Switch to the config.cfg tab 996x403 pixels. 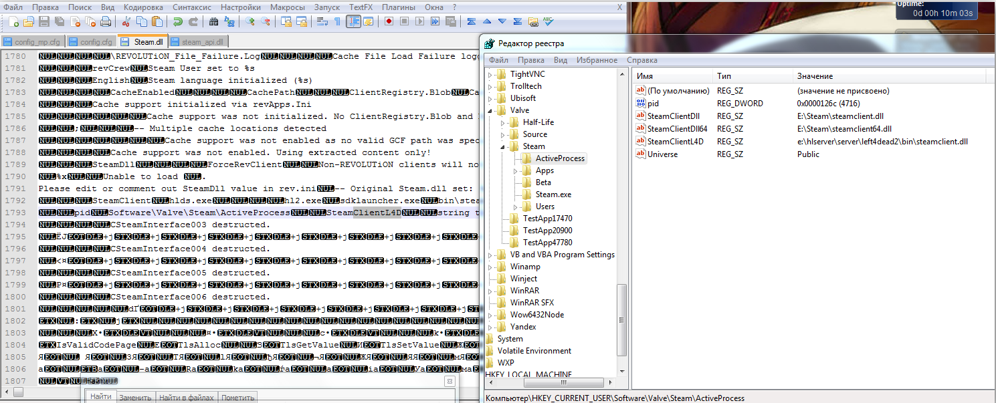click(x=92, y=41)
